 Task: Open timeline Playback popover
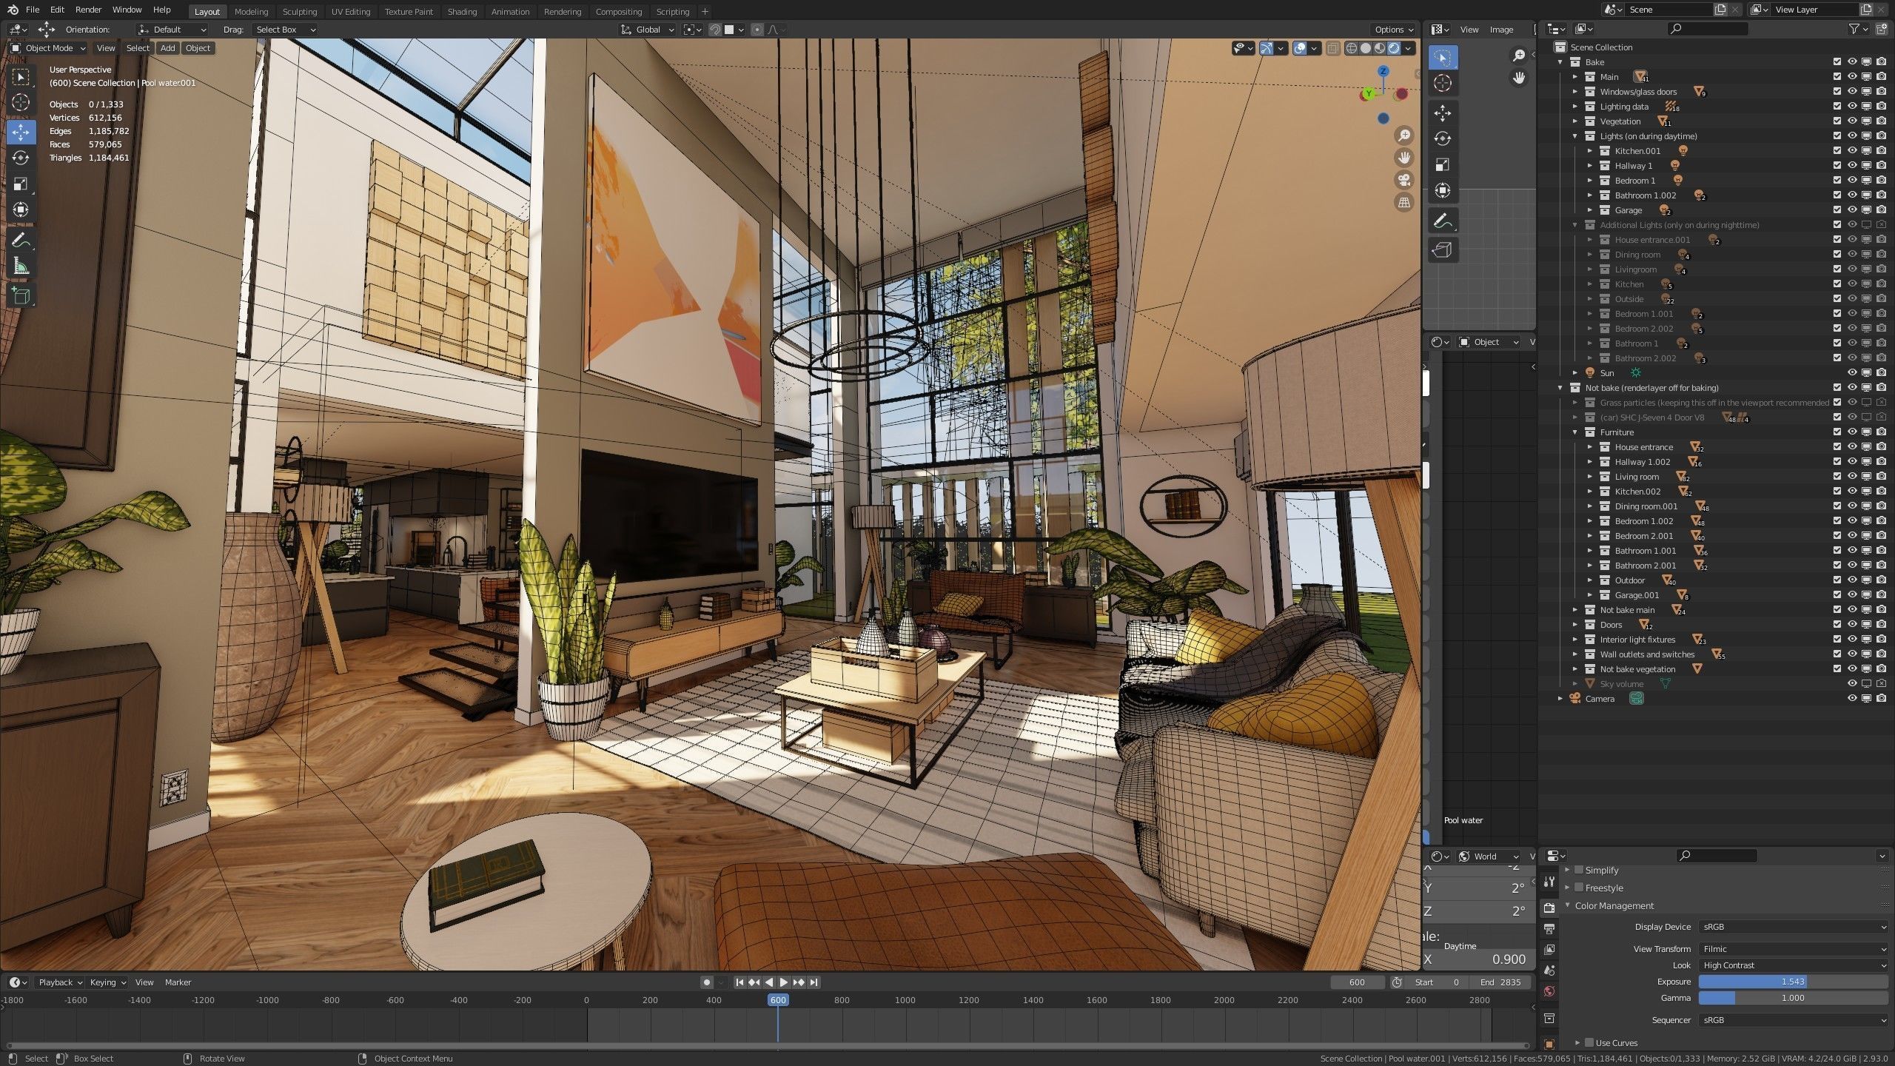click(x=60, y=982)
